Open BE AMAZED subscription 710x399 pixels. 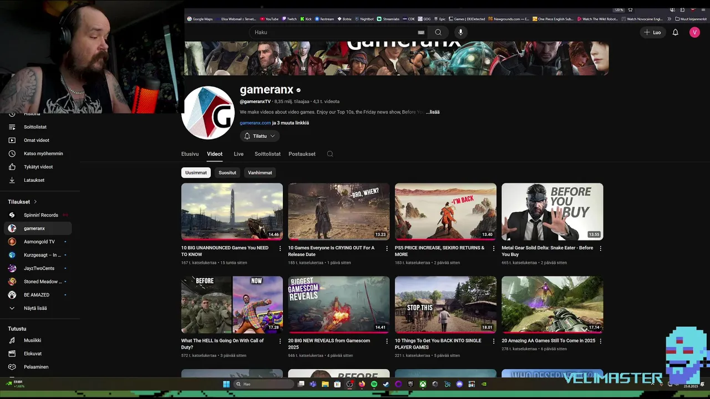pyautogui.click(x=38, y=295)
